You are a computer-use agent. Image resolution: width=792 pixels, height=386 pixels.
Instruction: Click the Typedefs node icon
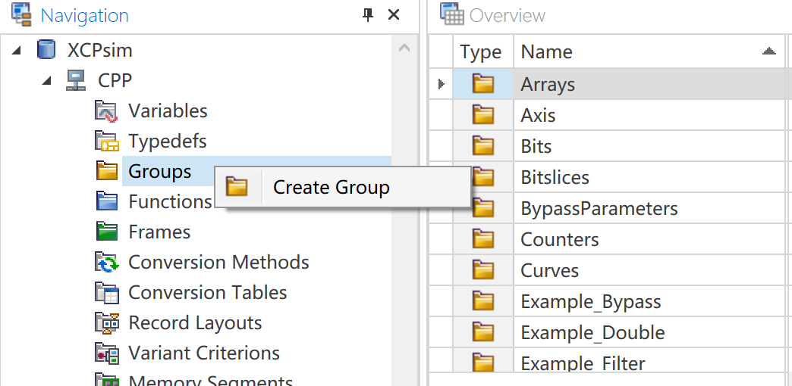[107, 142]
